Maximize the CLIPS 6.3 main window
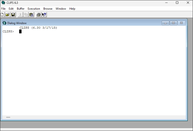 point(177,3)
